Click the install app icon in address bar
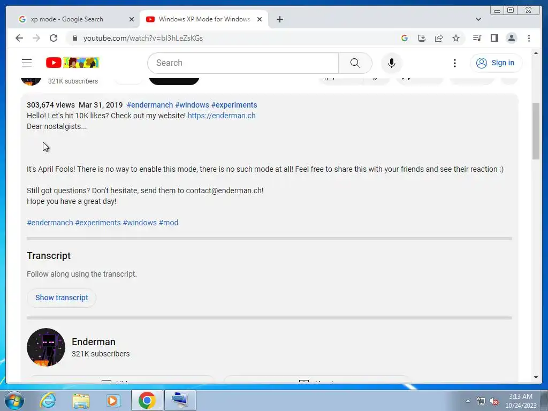Screen dimensions: 548x411 (422, 38)
